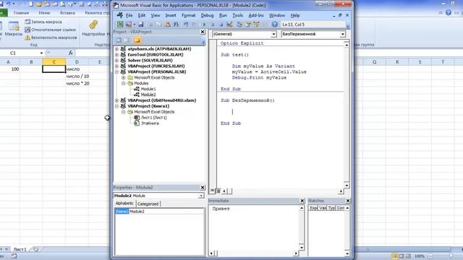The image size is (463, 260).
Task: Toggle Design Mode icon in VBA toolbar
Action: 229,25
